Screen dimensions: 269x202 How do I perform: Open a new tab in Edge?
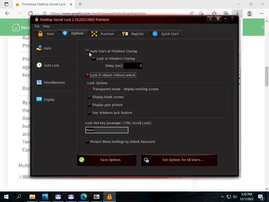point(80,4)
